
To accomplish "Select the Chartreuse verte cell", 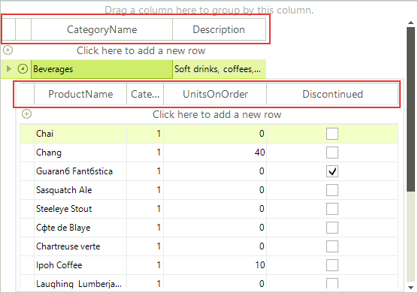I will click(80, 246).
